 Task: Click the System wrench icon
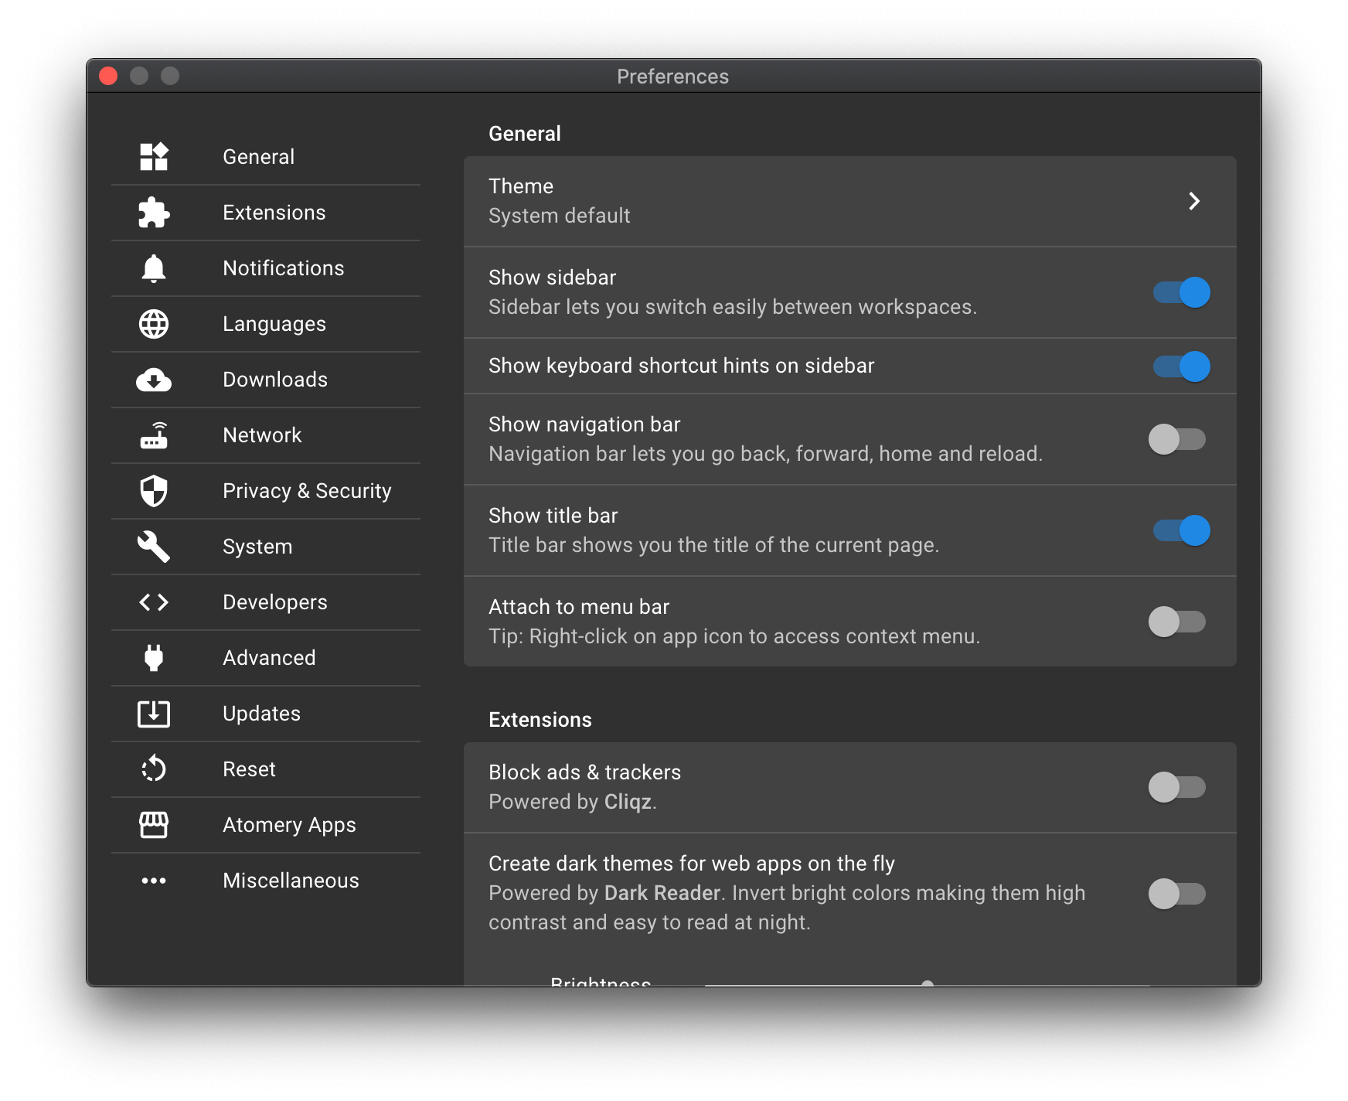pyautogui.click(x=154, y=547)
